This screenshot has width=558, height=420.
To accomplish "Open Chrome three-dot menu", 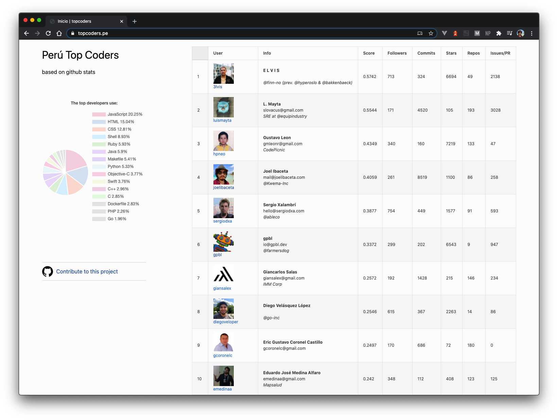I will (531, 33).
